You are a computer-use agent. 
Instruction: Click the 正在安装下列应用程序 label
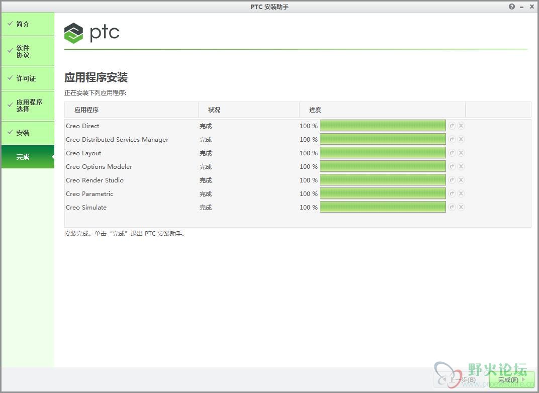click(x=95, y=93)
